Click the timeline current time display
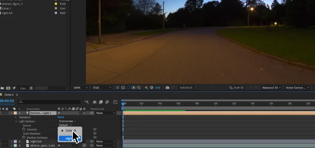Viewport: 315px width, 148px height. (7, 101)
